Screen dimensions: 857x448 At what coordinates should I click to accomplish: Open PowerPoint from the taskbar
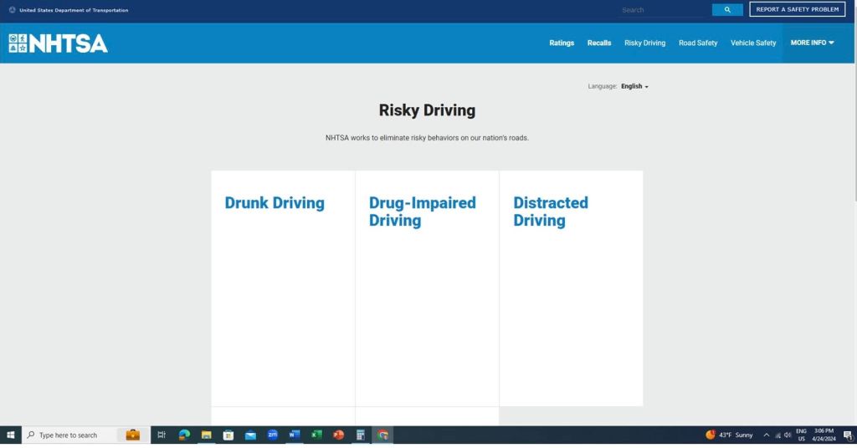(338, 435)
